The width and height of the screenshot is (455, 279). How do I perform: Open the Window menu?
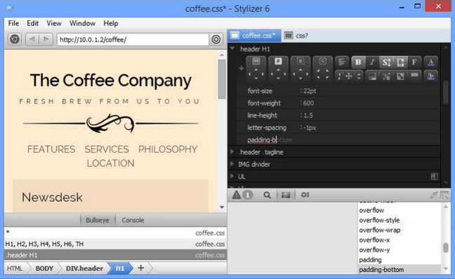[82, 23]
